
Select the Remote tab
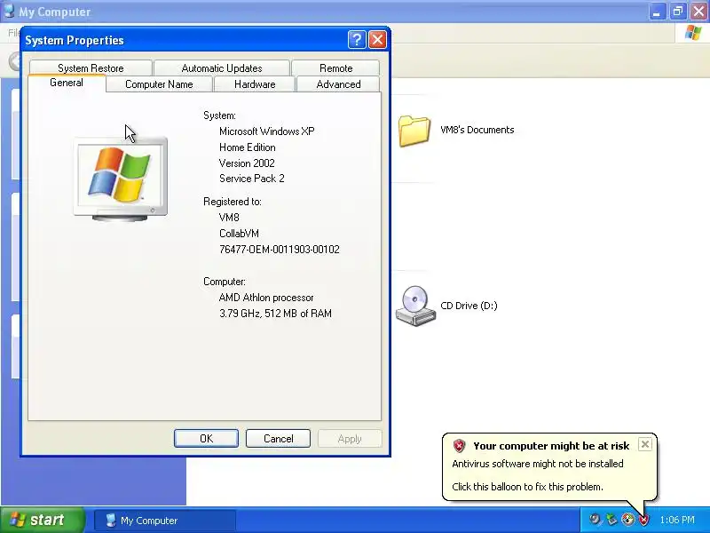pyautogui.click(x=335, y=68)
